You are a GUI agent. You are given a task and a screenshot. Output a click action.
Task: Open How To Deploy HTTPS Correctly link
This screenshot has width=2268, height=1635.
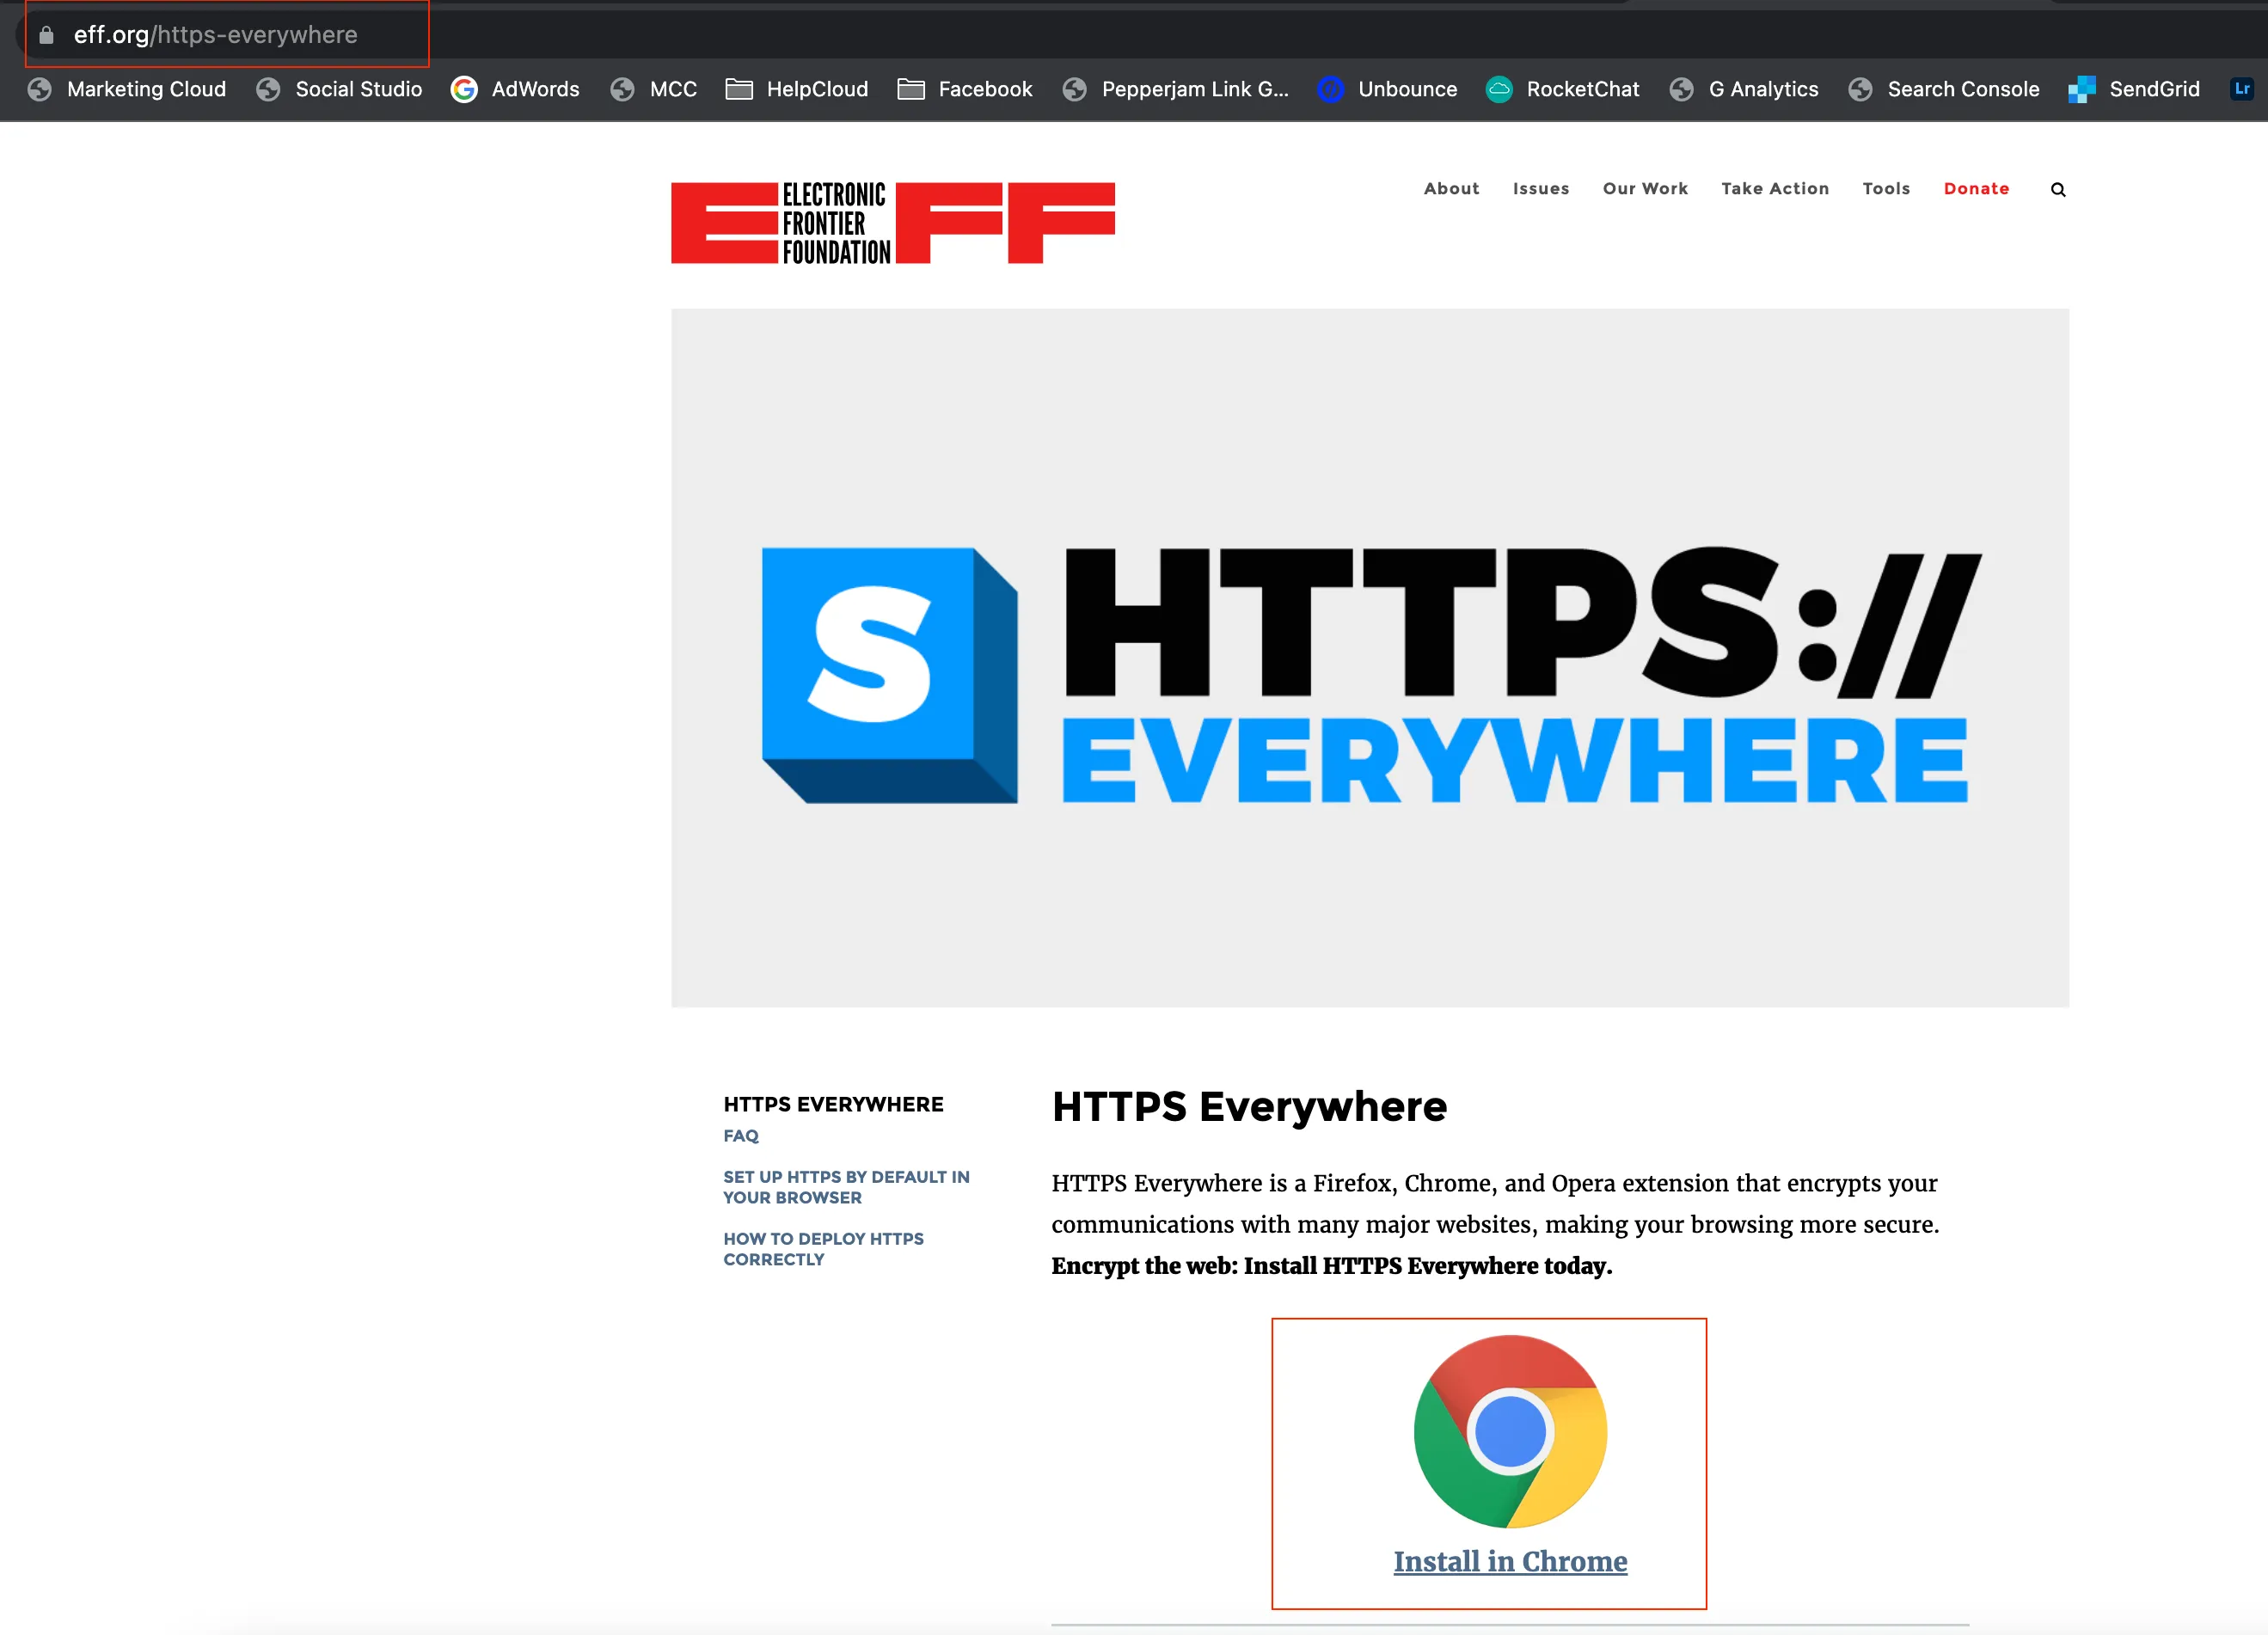tap(823, 1248)
